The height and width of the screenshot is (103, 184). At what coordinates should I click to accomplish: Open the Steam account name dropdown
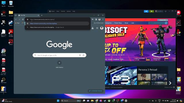tap(159, 11)
